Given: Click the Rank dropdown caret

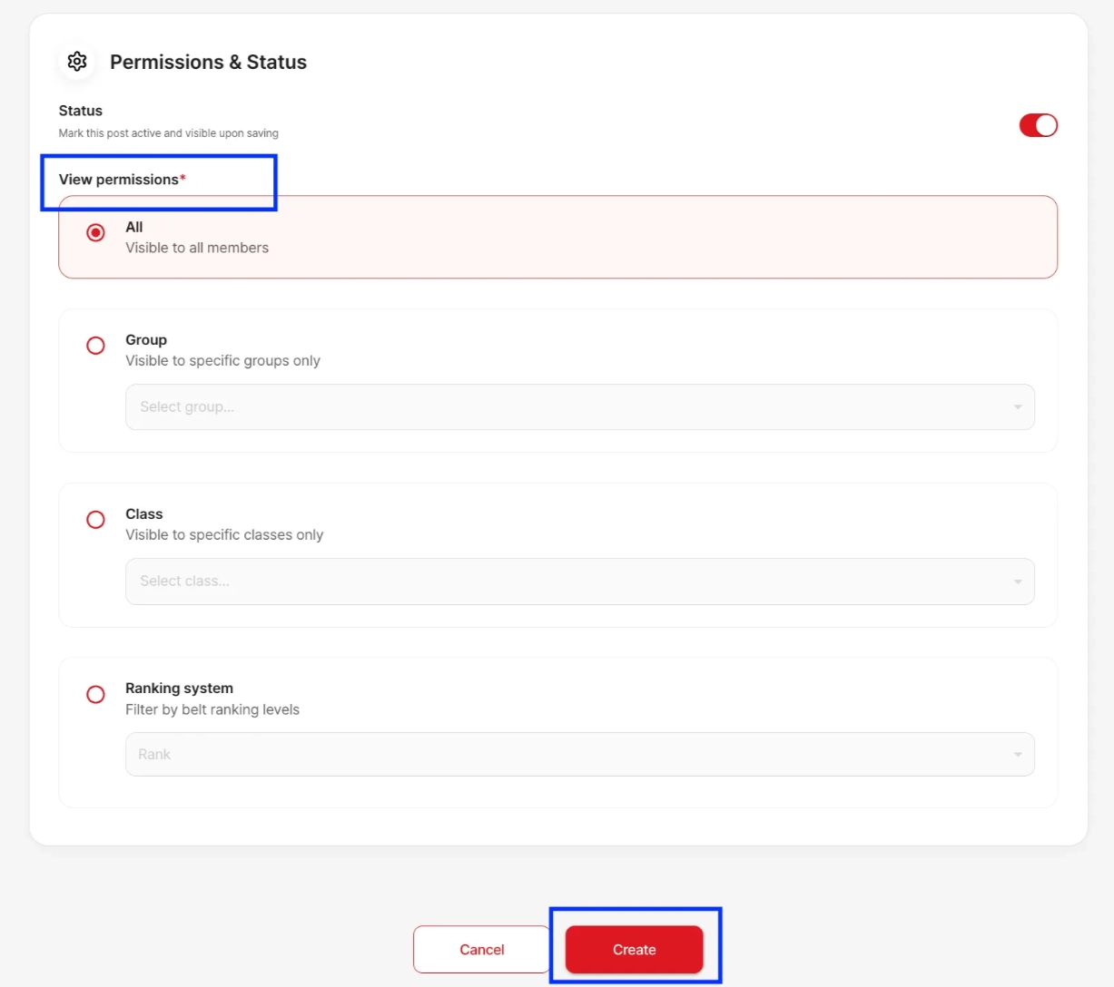Looking at the screenshot, I should (1018, 755).
